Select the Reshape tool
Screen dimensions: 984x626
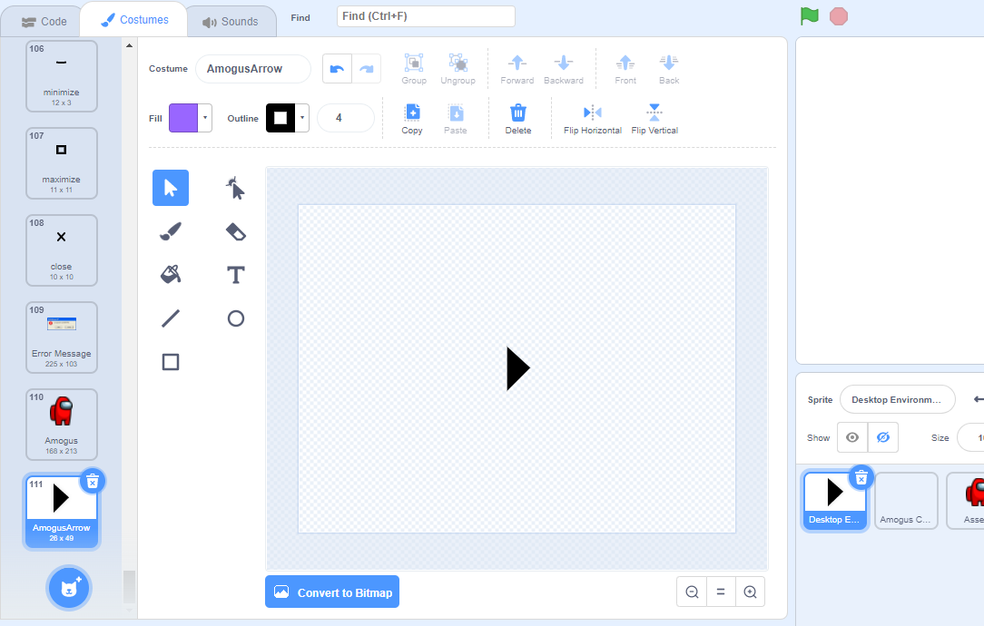(235, 188)
